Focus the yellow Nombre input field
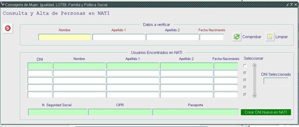Screen dimensions: 299x127 point(65,37)
